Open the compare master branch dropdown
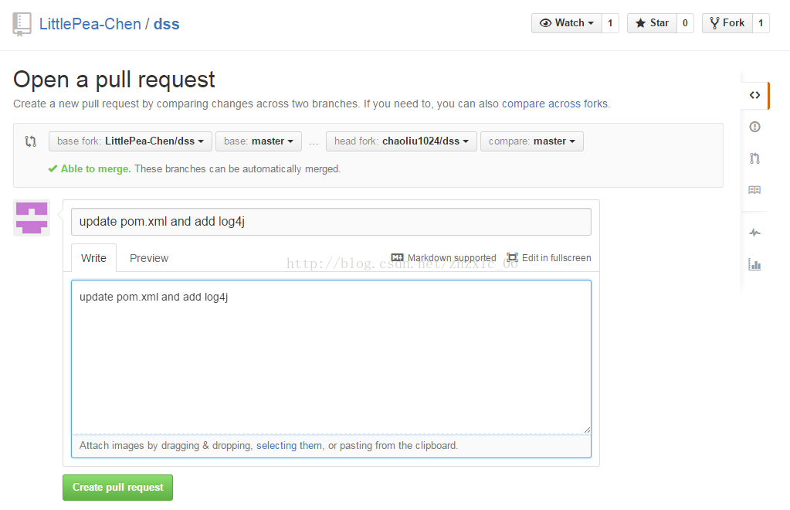 click(x=531, y=141)
